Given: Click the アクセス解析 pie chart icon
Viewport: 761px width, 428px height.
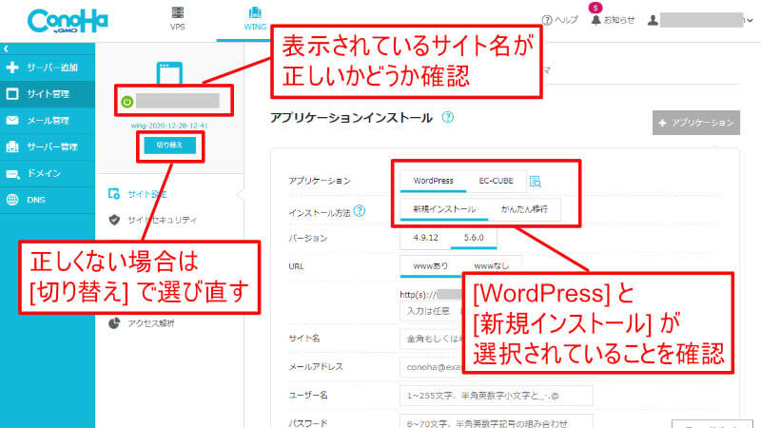Looking at the screenshot, I should (114, 323).
